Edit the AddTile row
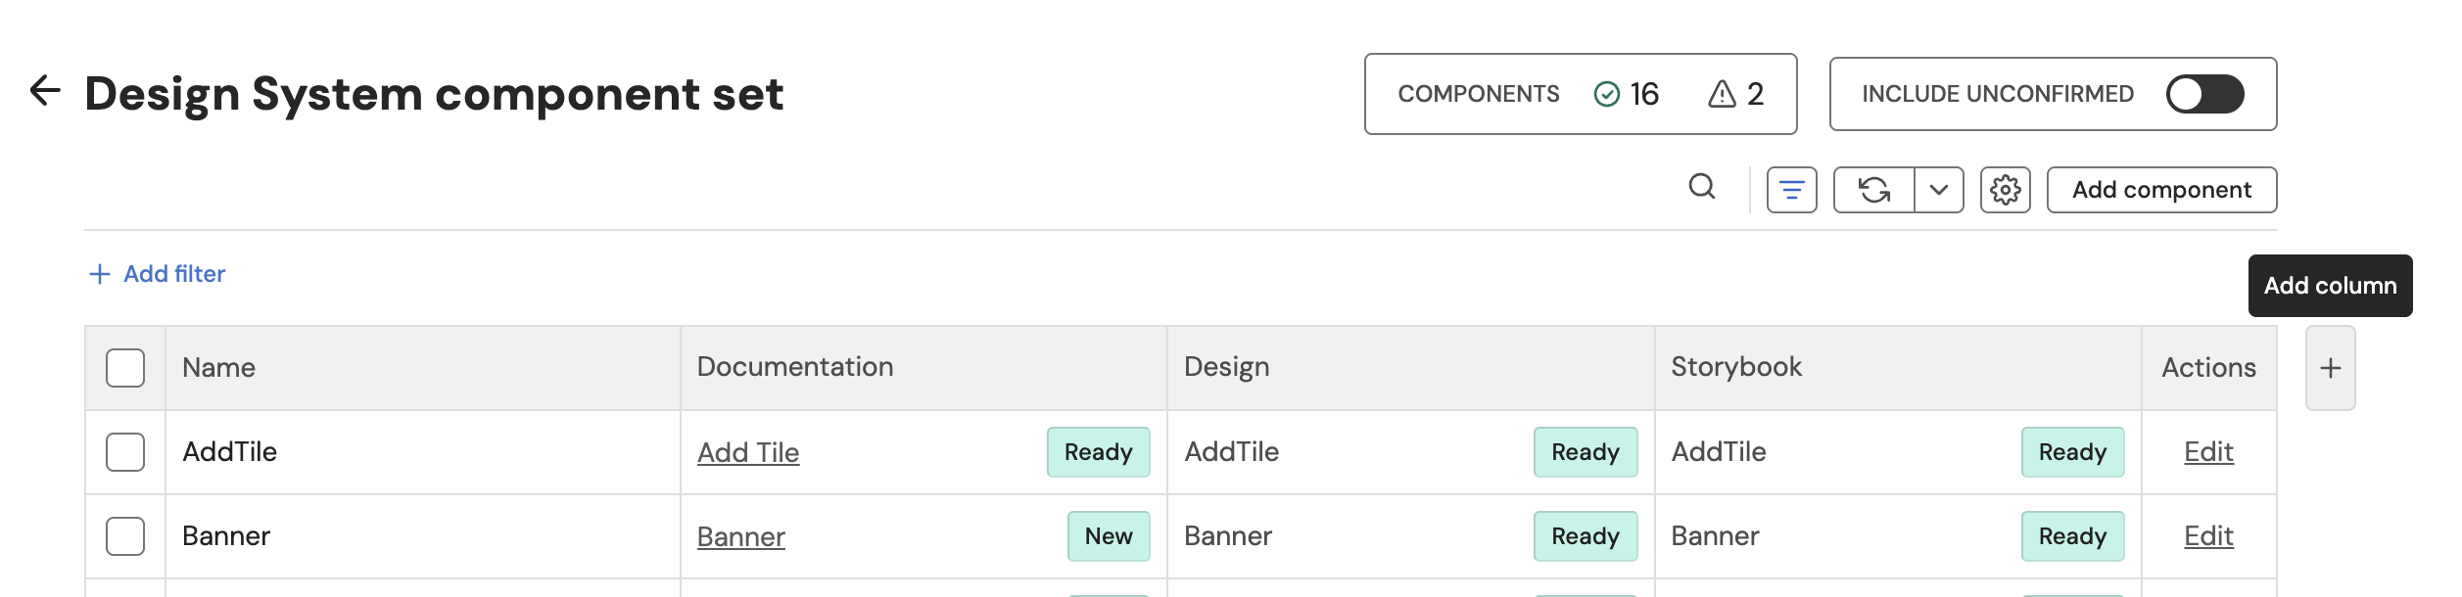The image size is (2462, 597). click(x=2208, y=452)
